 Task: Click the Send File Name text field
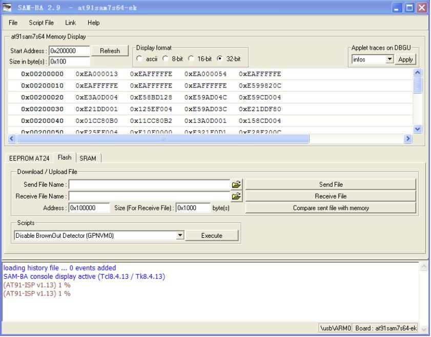click(x=149, y=185)
